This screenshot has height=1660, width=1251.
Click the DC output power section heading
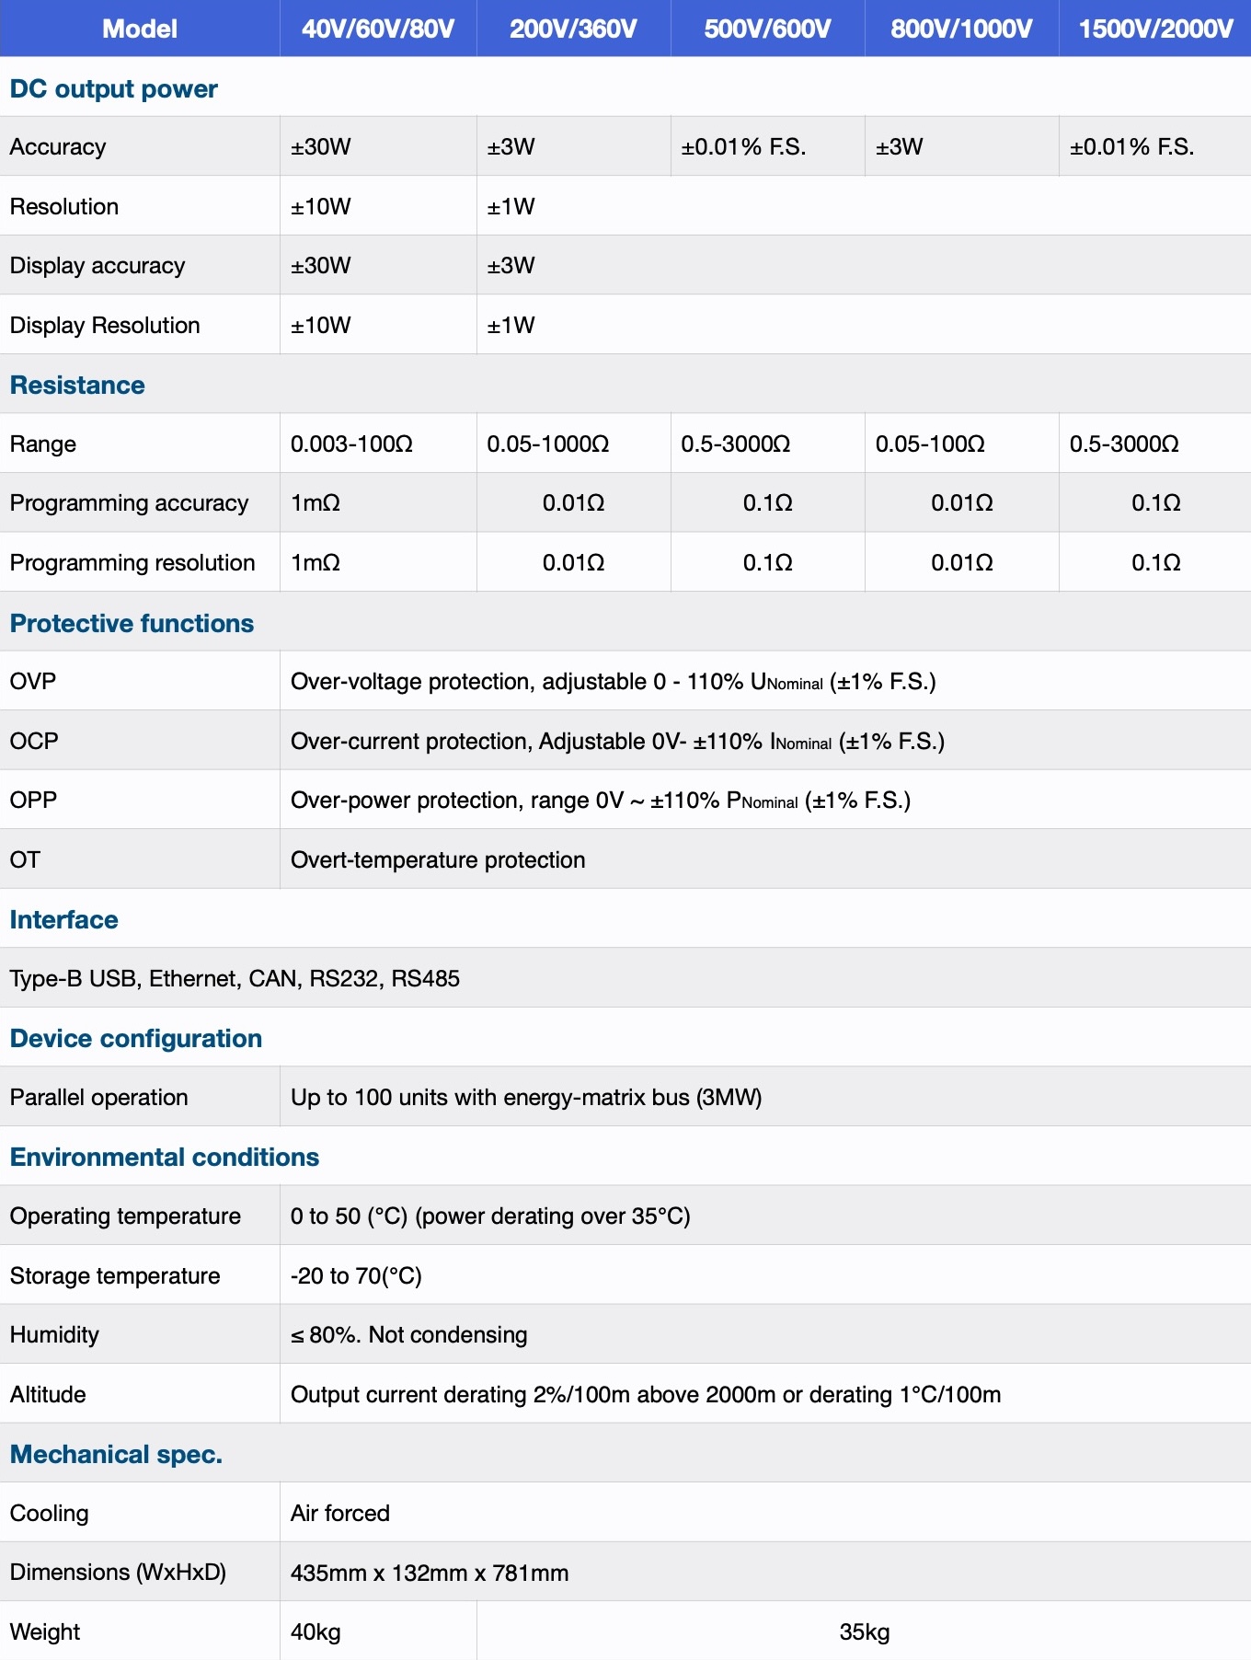tap(113, 89)
